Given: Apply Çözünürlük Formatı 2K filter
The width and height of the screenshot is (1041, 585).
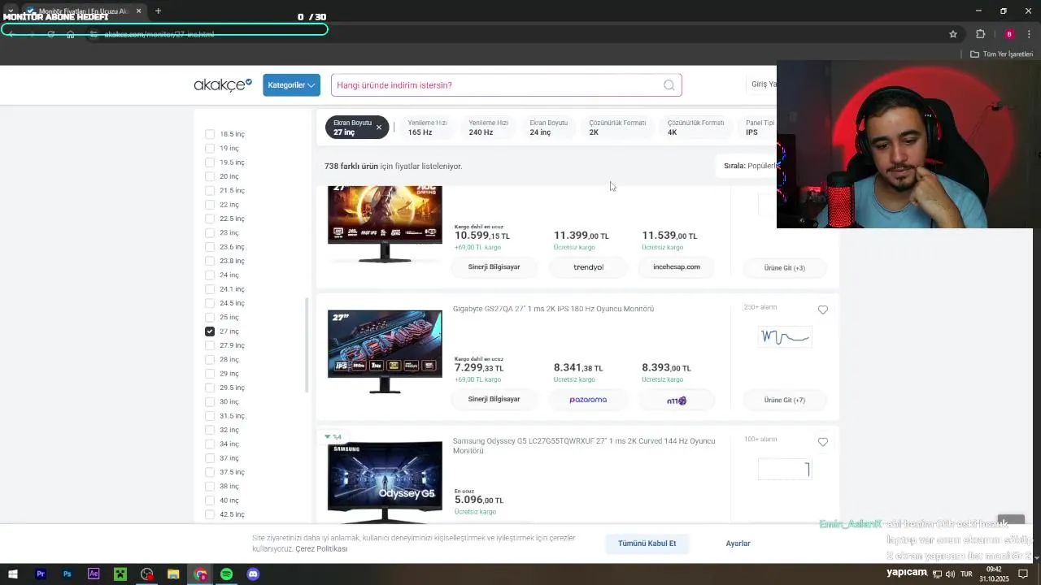Looking at the screenshot, I should [x=617, y=128].
